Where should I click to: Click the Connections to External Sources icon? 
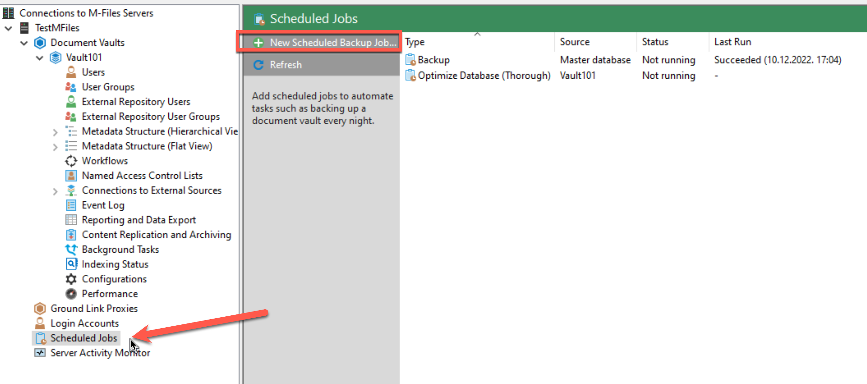[x=71, y=190]
